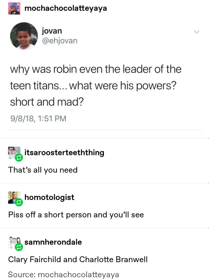The height and width of the screenshot is (279, 209).
Task: Open the itsaroosterteeththing username link
Action: [64, 153]
